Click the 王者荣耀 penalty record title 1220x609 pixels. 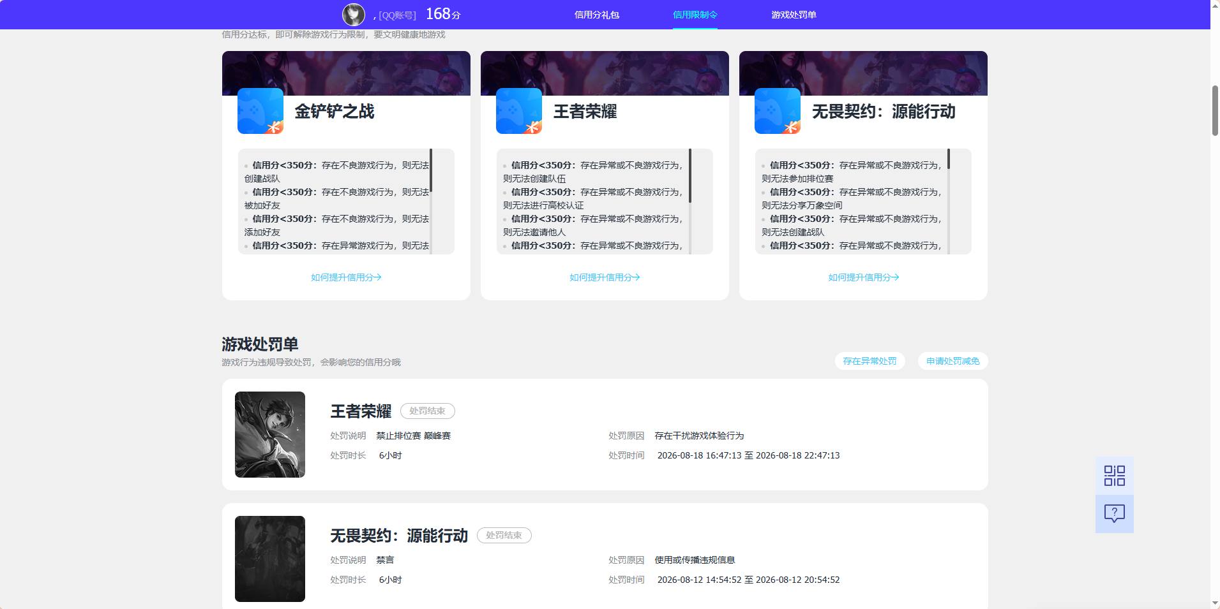361,411
